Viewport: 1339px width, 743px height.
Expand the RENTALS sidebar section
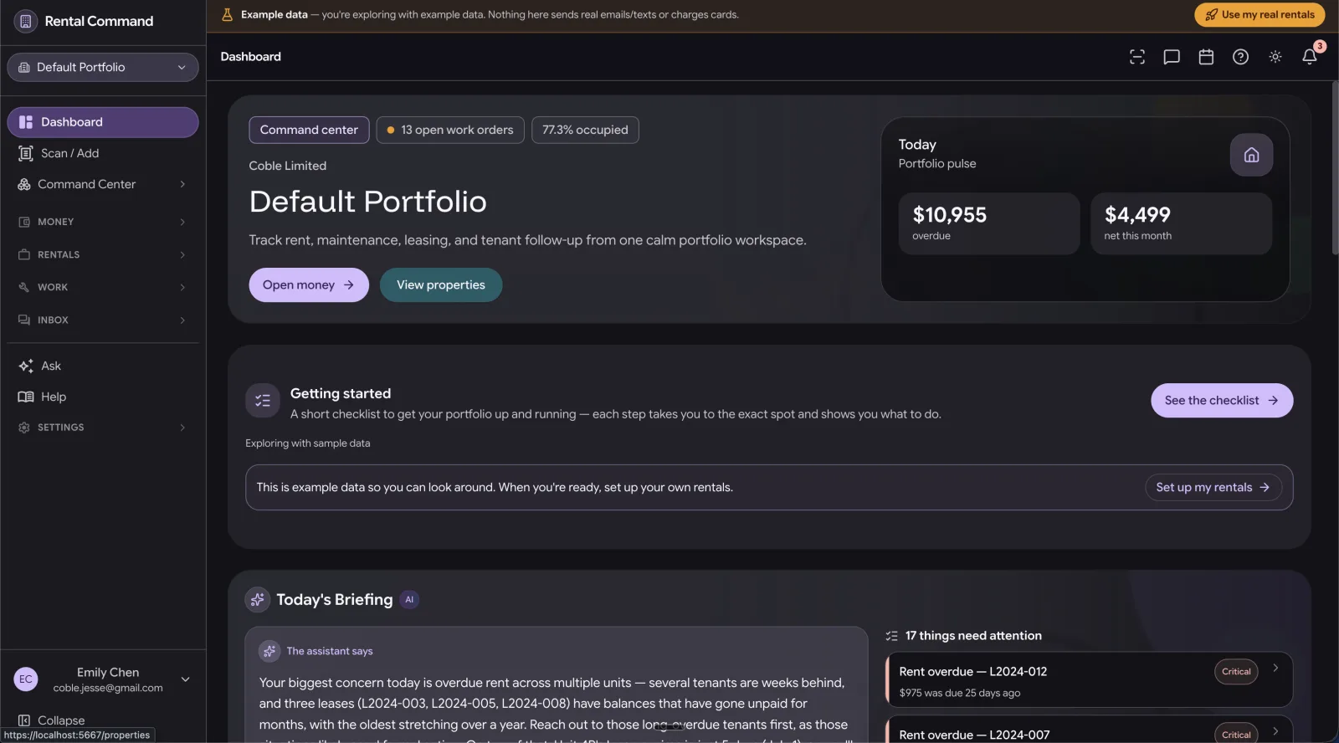pos(103,254)
